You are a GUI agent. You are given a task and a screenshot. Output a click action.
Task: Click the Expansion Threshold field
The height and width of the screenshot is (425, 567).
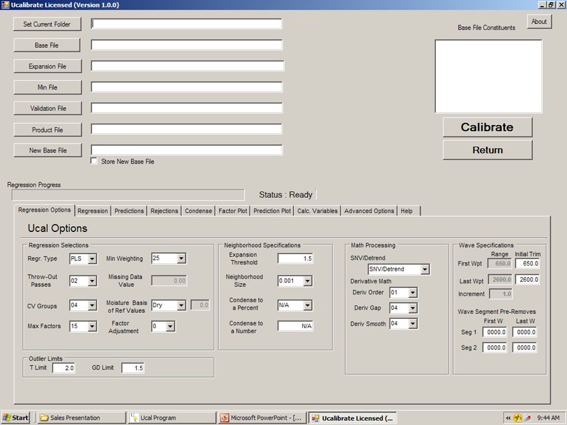[295, 259]
